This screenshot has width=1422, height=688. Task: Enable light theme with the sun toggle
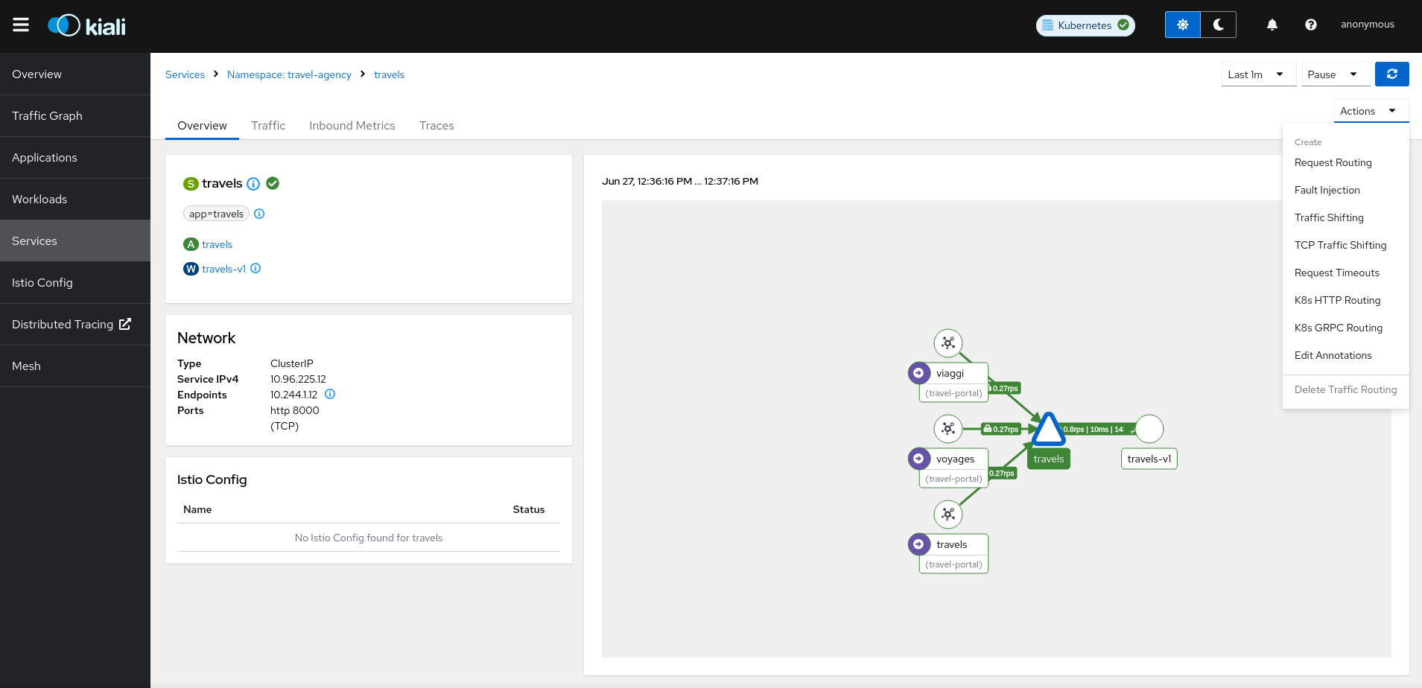pyautogui.click(x=1182, y=24)
